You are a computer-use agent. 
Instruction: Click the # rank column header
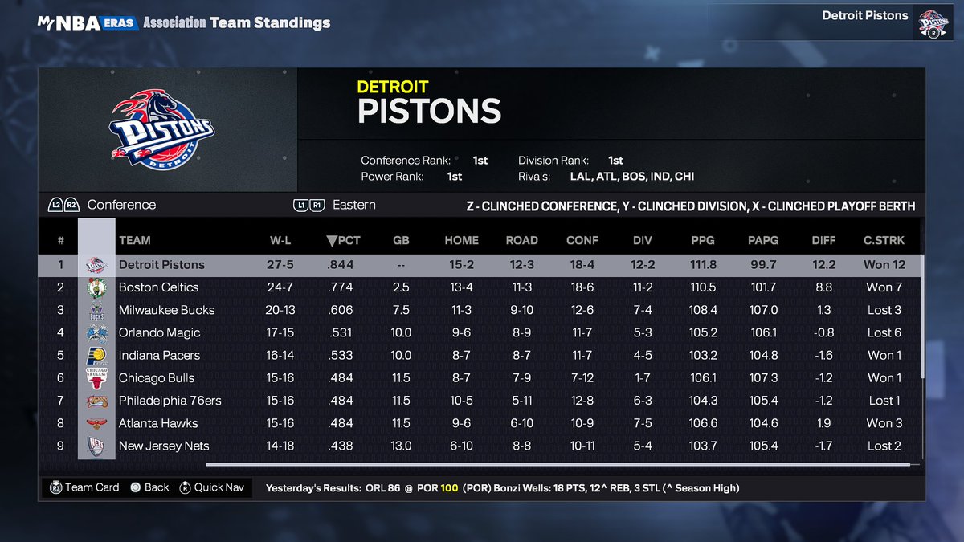[60, 240]
